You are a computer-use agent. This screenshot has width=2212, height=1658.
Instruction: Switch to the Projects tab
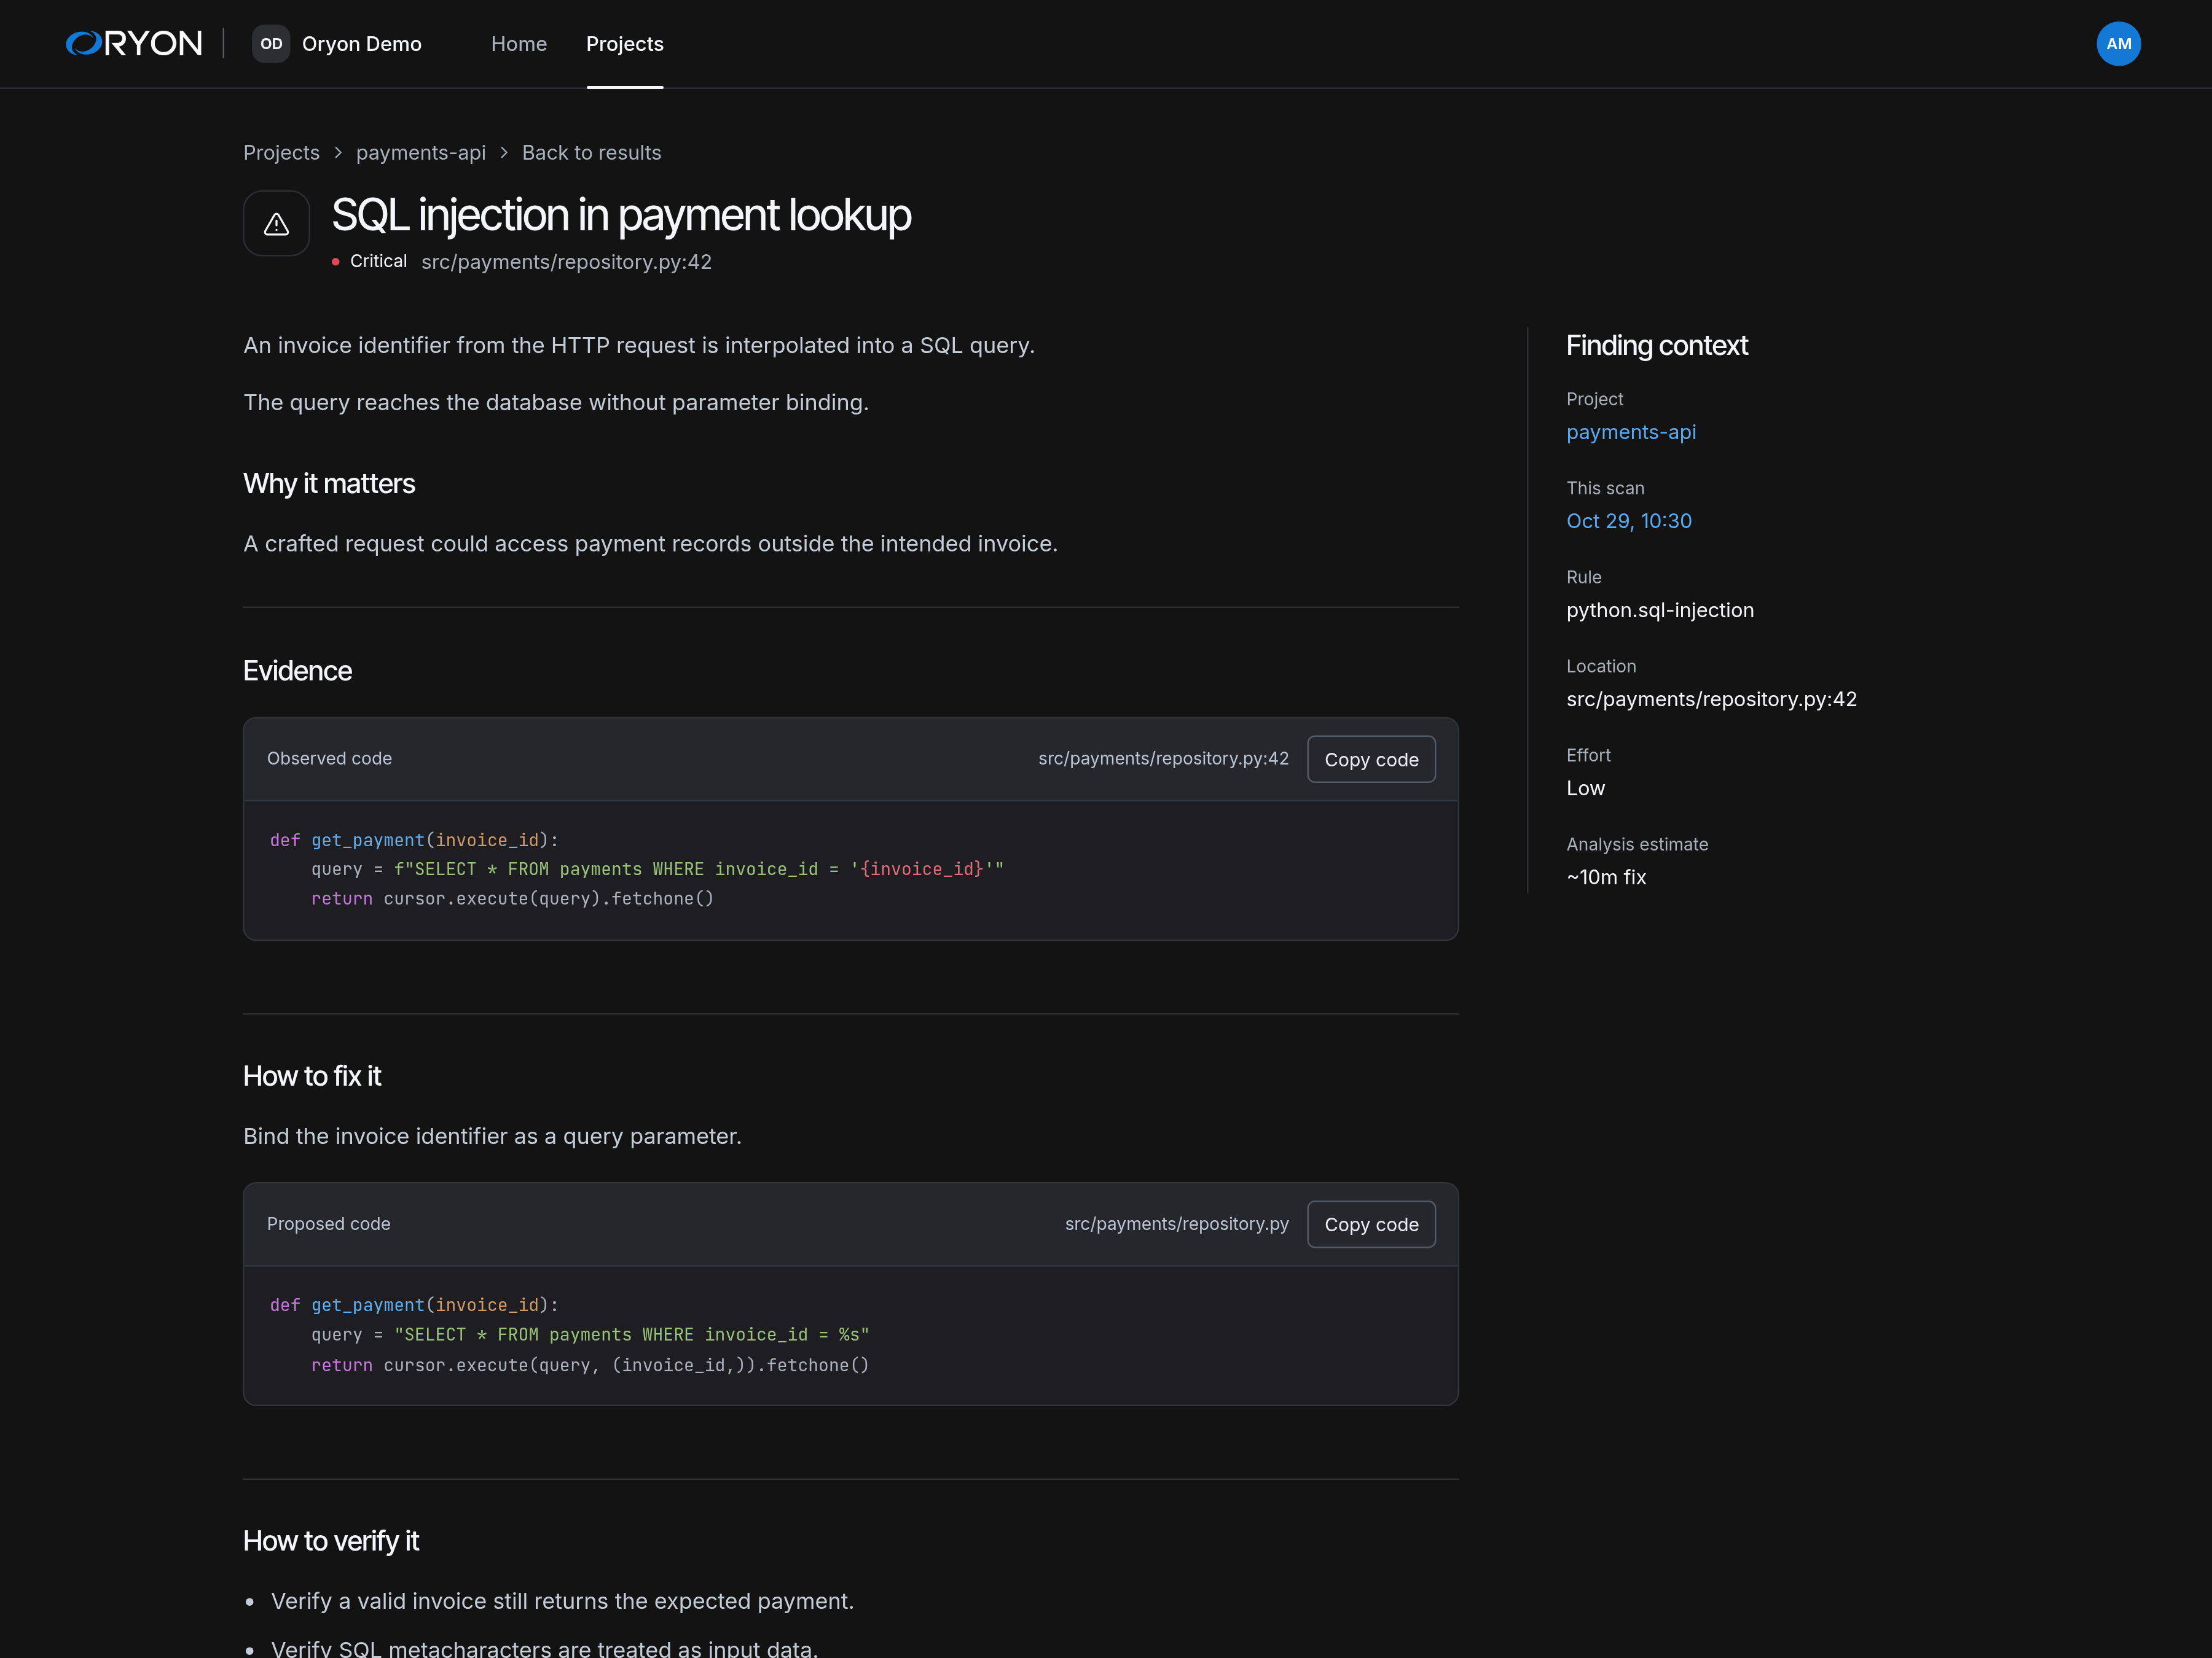(625, 44)
